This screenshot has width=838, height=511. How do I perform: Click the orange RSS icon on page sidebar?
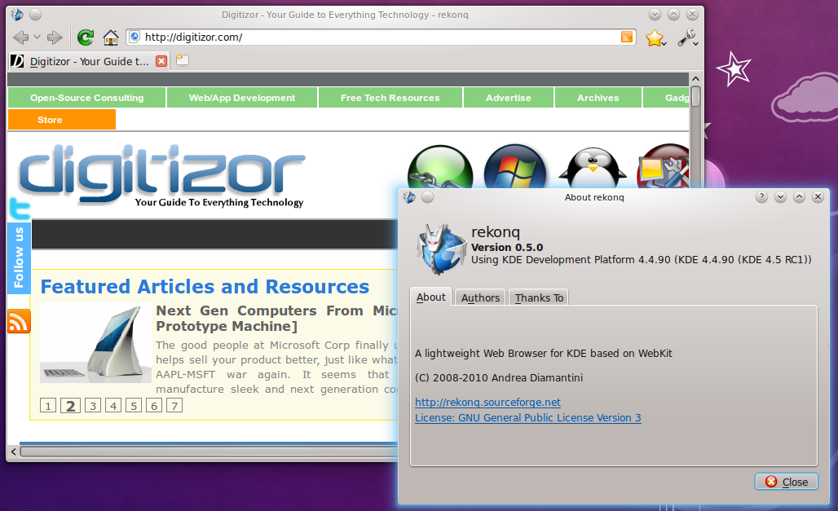click(x=19, y=322)
